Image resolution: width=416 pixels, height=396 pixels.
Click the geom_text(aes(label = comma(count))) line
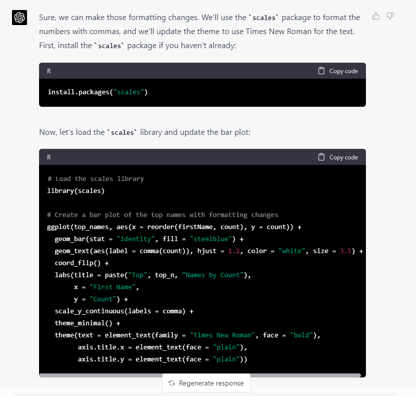209,251
